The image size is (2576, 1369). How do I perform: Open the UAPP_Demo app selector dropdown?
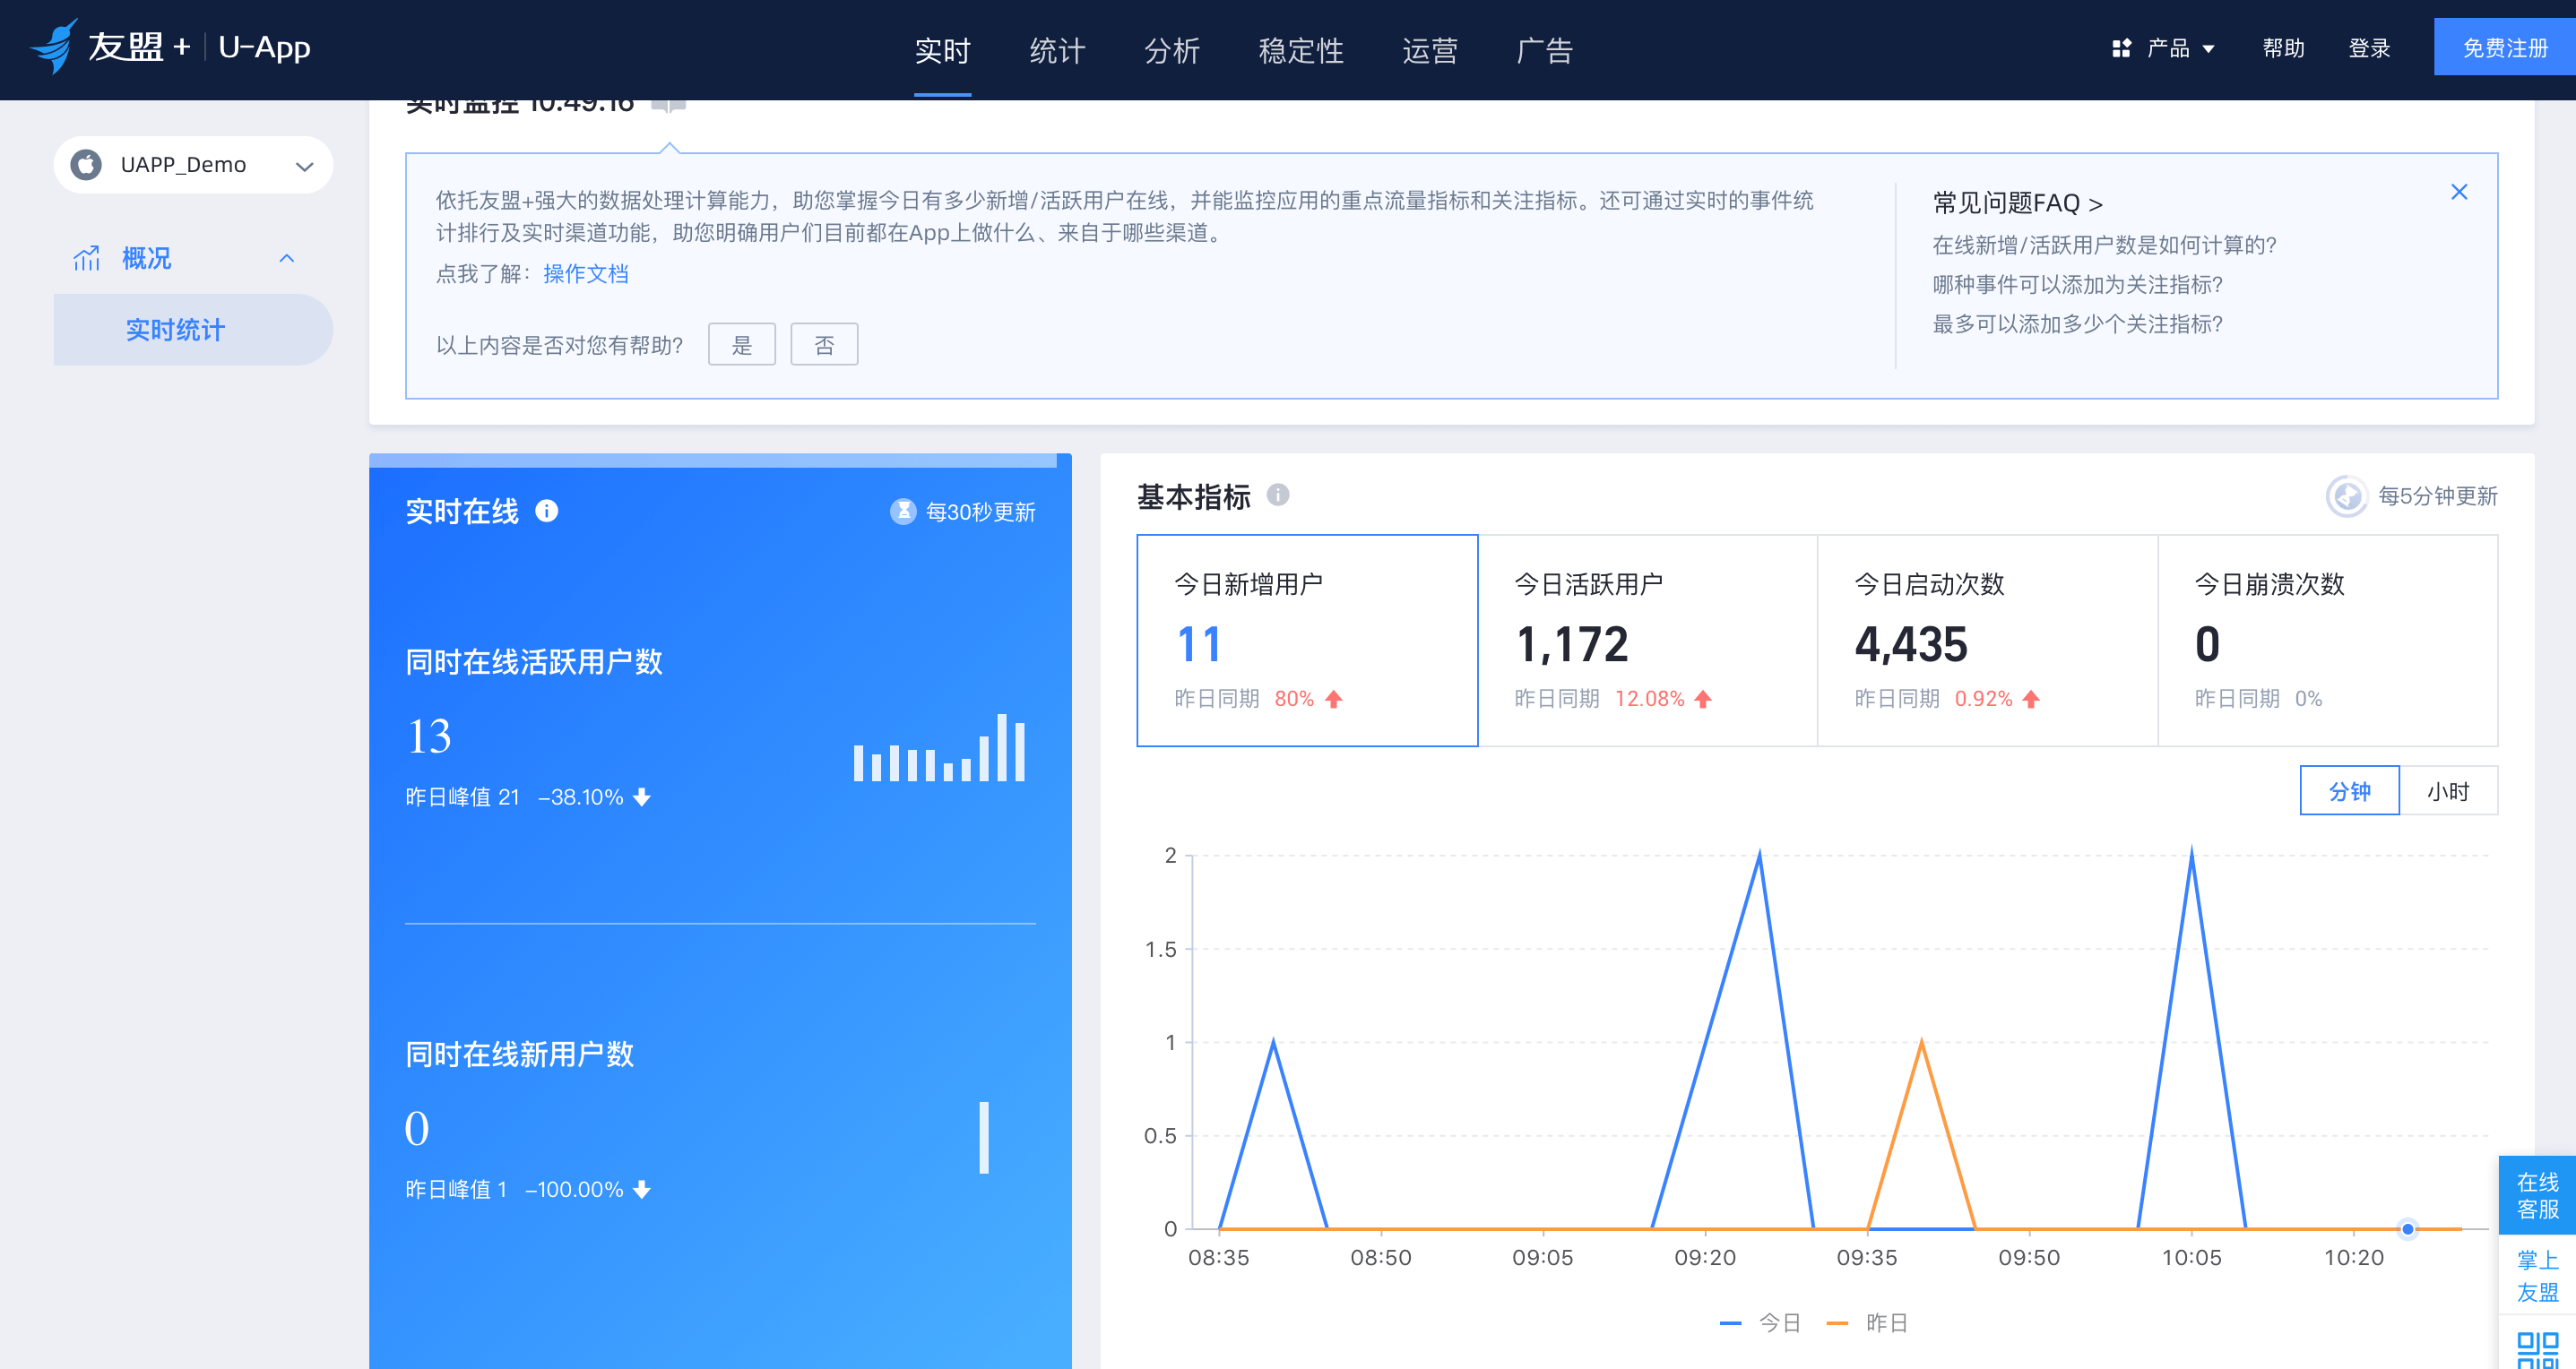193,164
